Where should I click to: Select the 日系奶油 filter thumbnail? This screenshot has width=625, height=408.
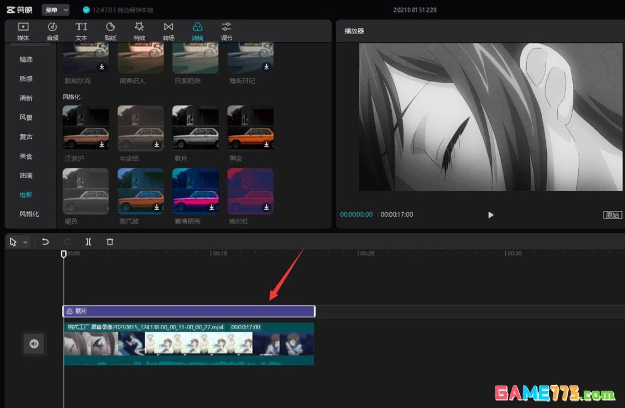[x=196, y=58]
